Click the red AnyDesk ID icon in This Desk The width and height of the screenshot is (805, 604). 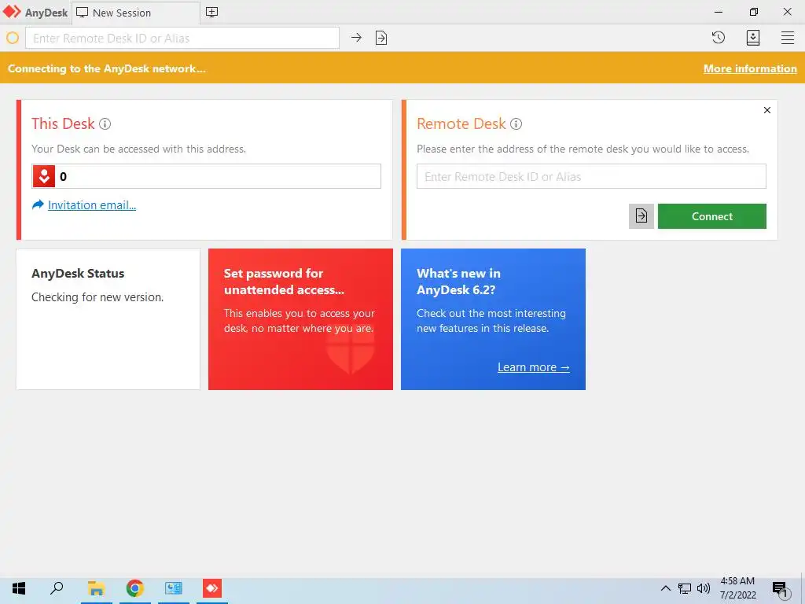[x=44, y=176]
